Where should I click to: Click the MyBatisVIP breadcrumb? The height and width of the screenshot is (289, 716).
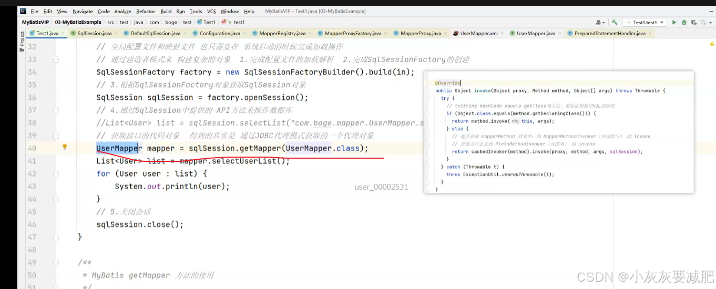click(35, 23)
